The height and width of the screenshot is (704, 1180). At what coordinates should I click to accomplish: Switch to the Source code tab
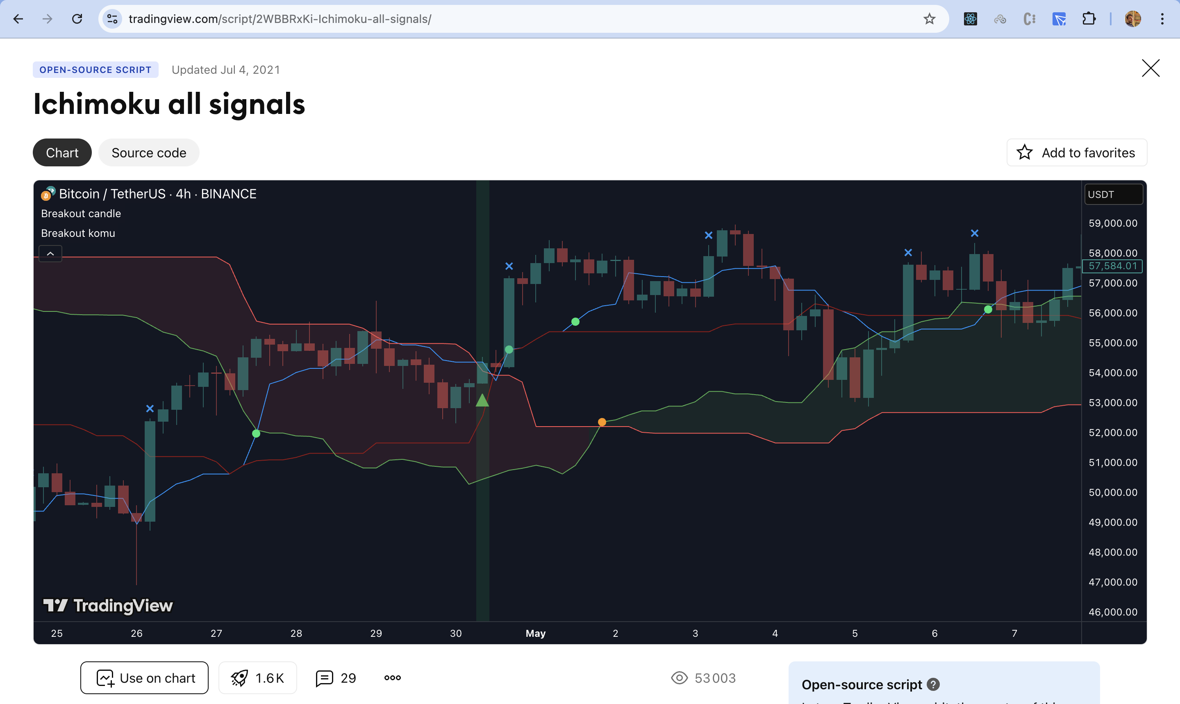(149, 153)
